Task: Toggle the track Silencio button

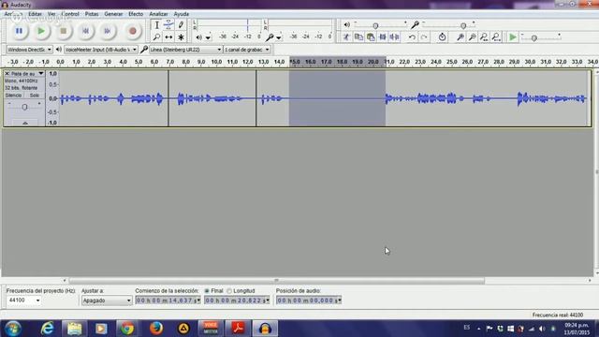Action: (x=14, y=95)
